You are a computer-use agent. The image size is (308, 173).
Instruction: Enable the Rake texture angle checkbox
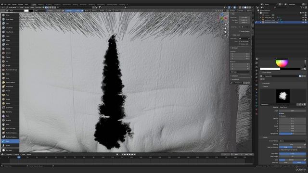pos(280,113)
